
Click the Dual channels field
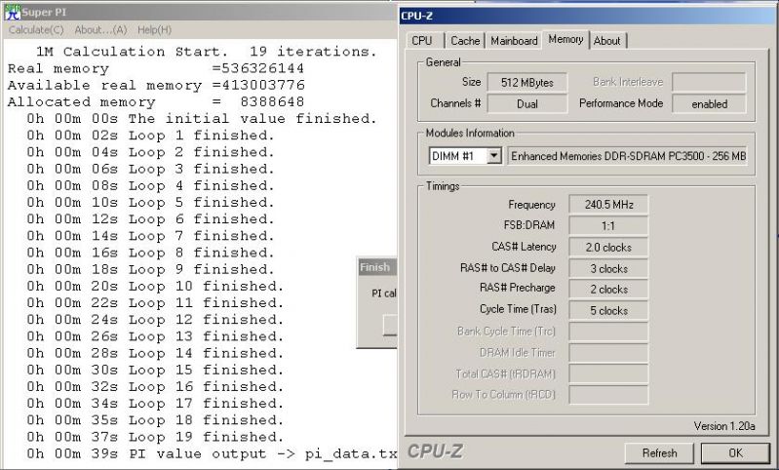[x=527, y=103]
